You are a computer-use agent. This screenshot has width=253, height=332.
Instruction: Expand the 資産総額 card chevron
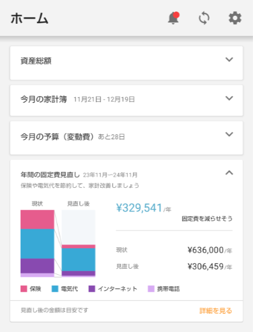(x=229, y=60)
